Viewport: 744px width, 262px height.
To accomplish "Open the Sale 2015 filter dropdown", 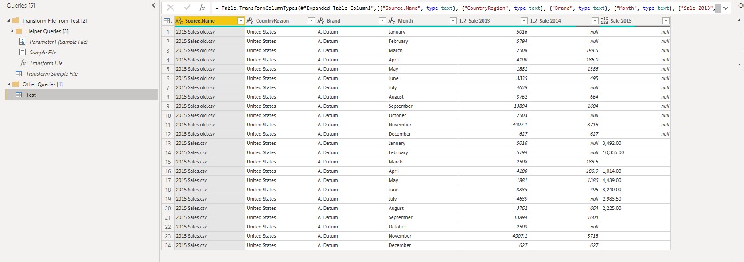I will pos(666,21).
